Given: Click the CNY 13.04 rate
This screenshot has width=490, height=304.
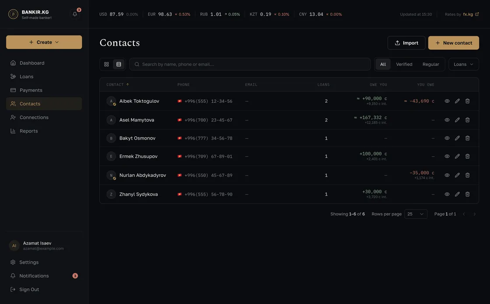Looking at the screenshot, I should [320, 14].
